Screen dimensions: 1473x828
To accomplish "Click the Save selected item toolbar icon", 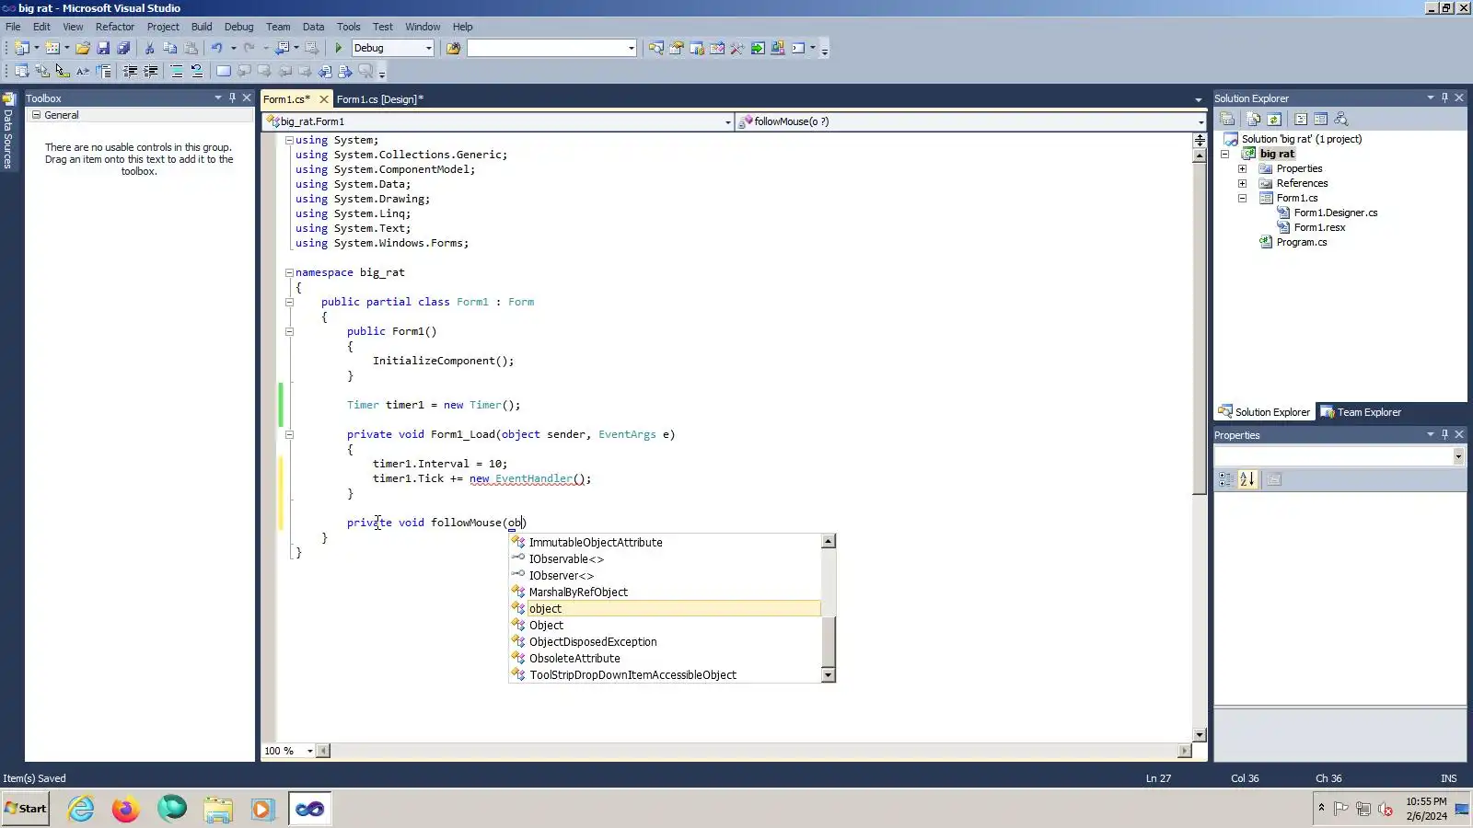I will coord(103,48).
